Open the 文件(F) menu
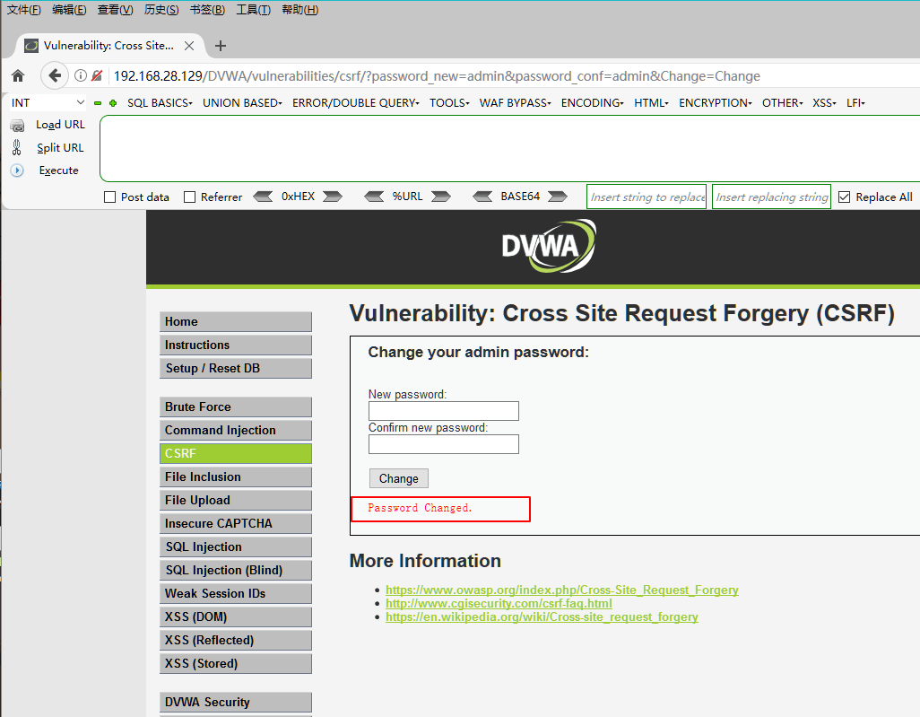The width and height of the screenshot is (920, 717). tap(24, 10)
